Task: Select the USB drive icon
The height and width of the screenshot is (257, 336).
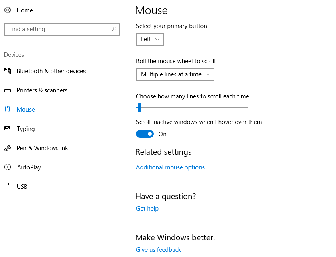Action: point(8,186)
